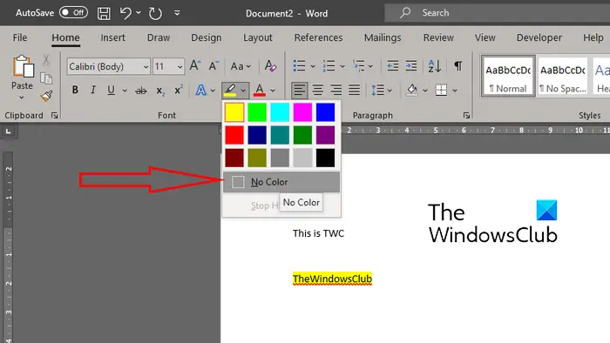Click the Borders icon
The height and width of the screenshot is (343, 610).
(441, 91)
